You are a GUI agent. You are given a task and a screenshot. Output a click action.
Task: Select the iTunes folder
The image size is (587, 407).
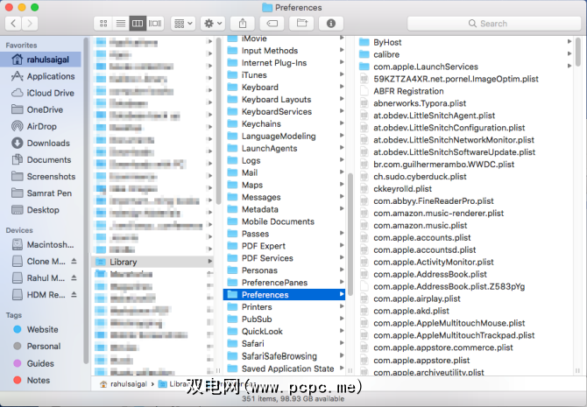(x=284, y=74)
